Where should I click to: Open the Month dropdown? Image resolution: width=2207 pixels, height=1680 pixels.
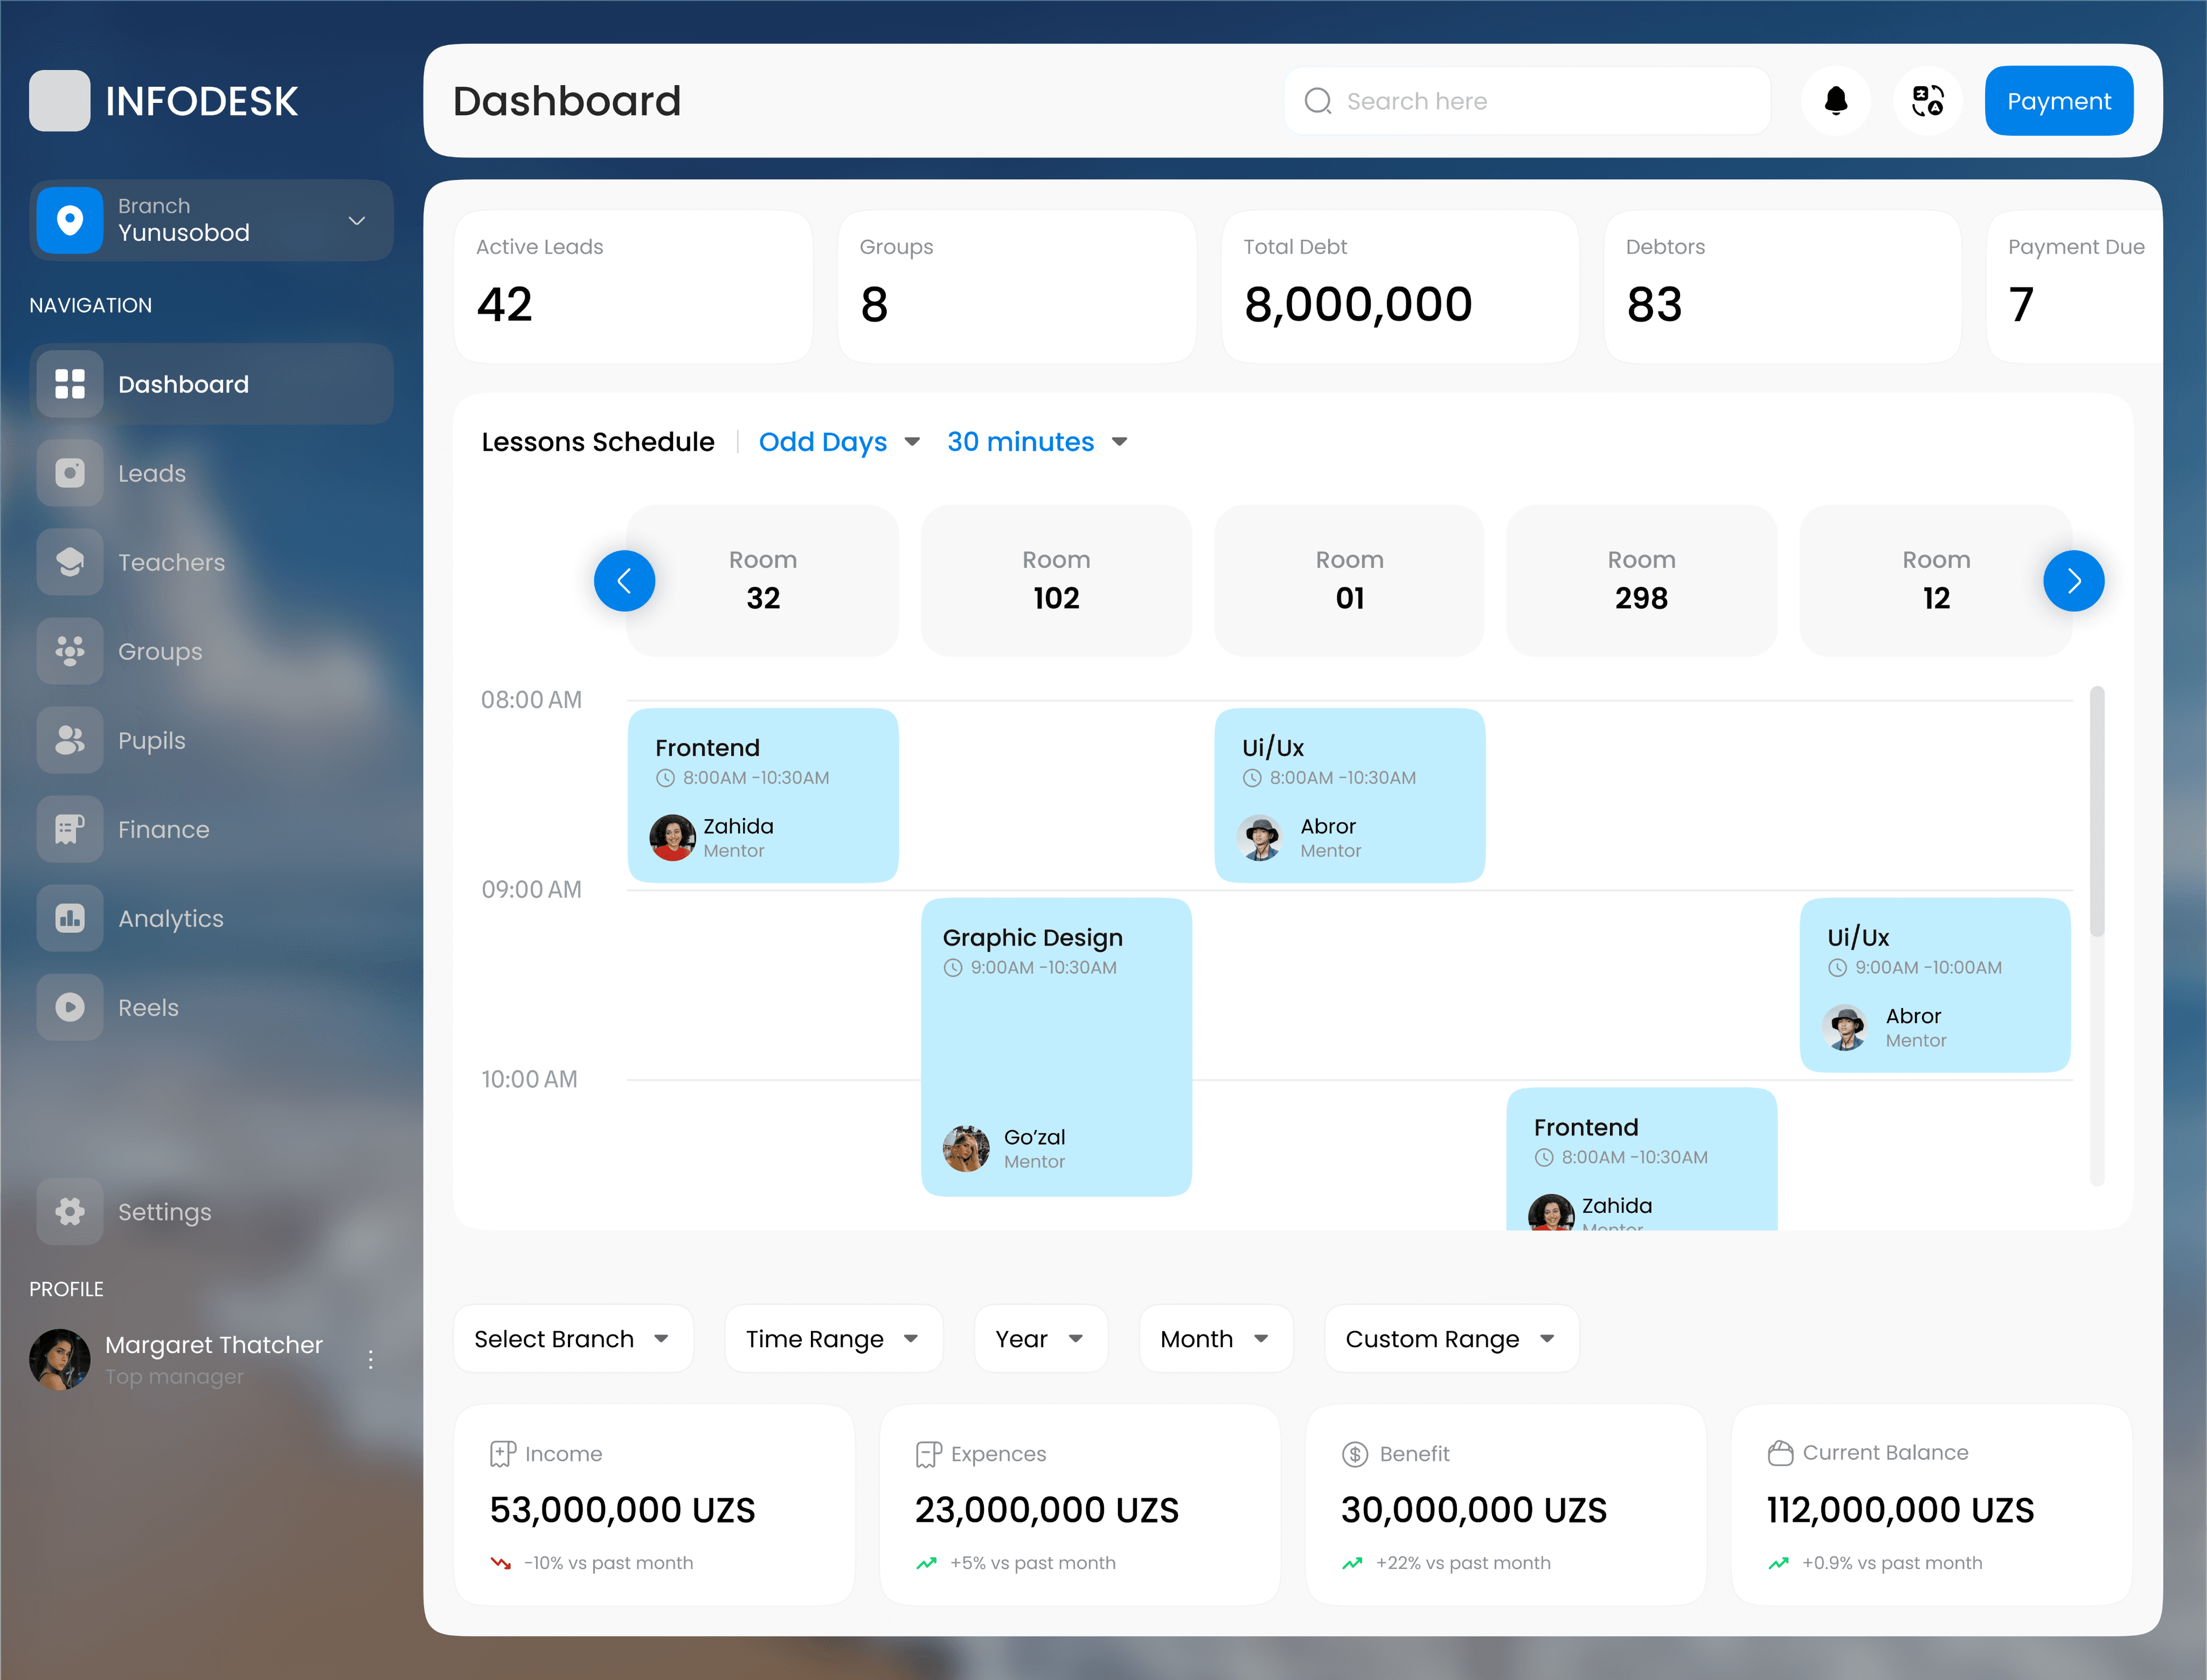[1216, 1339]
